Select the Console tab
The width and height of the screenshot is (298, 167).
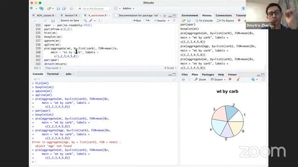tap(38, 74)
